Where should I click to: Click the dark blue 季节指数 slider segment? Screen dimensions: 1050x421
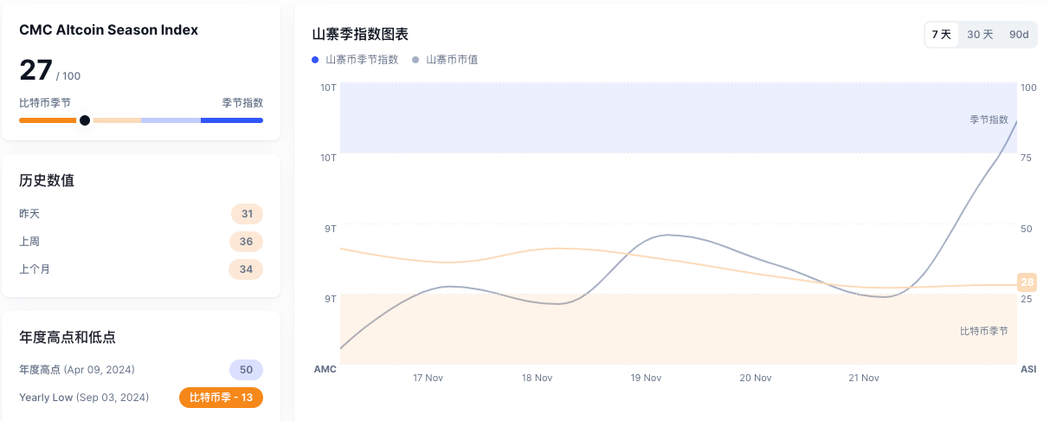click(x=231, y=120)
